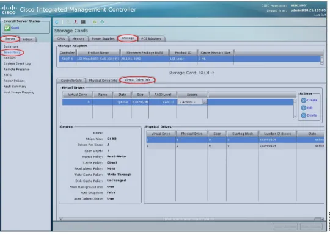Viewport: 330px width, 235px height.
Task: Open Help via the yellow-green toolbar icon
Action: click(x=95, y=22)
